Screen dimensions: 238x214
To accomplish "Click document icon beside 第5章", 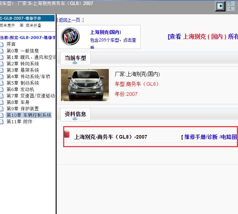I will [x=1, y=83].
